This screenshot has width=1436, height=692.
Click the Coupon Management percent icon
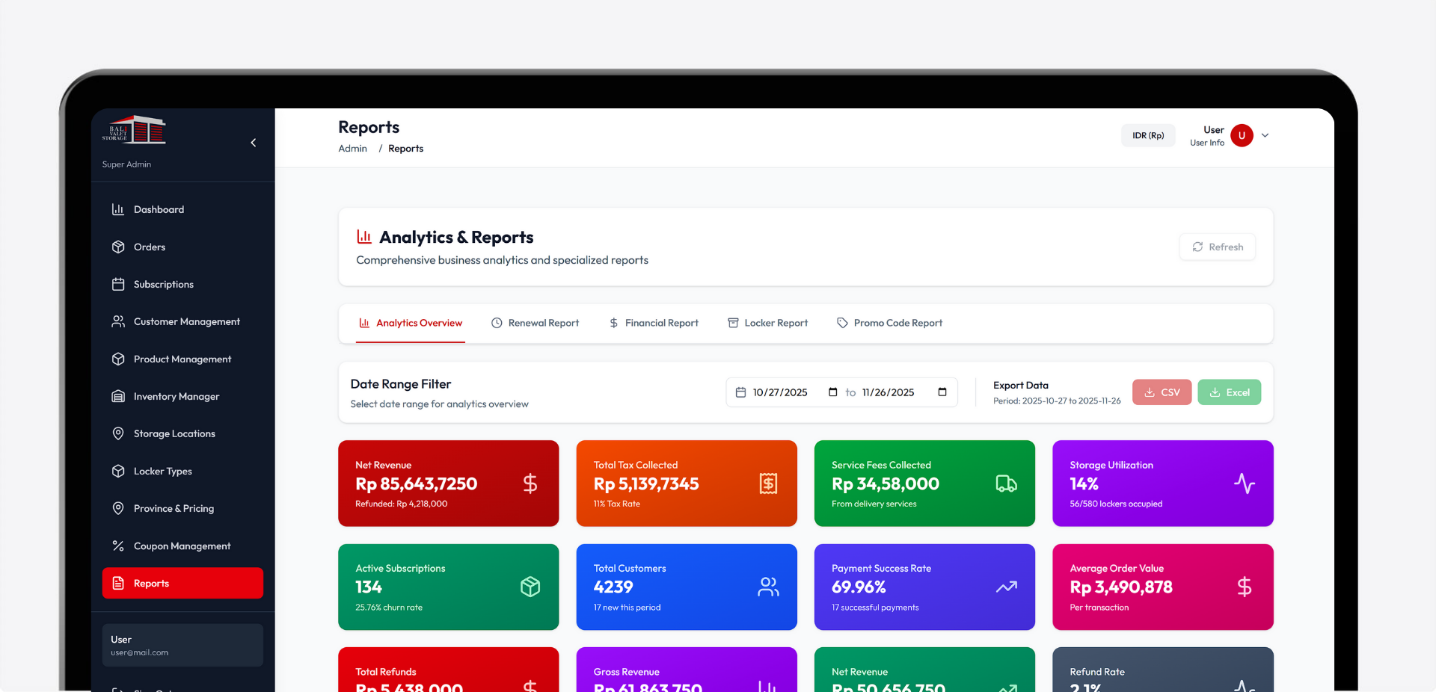tap(118, 546)
